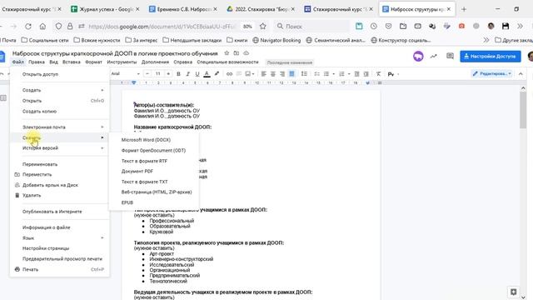The image size is (533, 300).
Task: Decrease font size with minus button
Action: coord(147,74)
